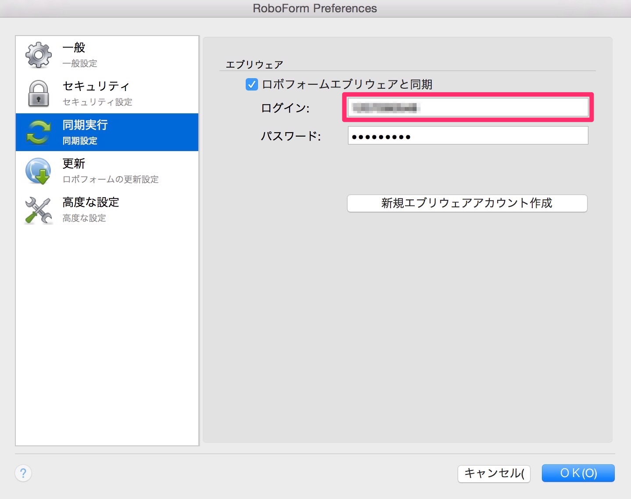Open the 更新 section label

[74, 164]
